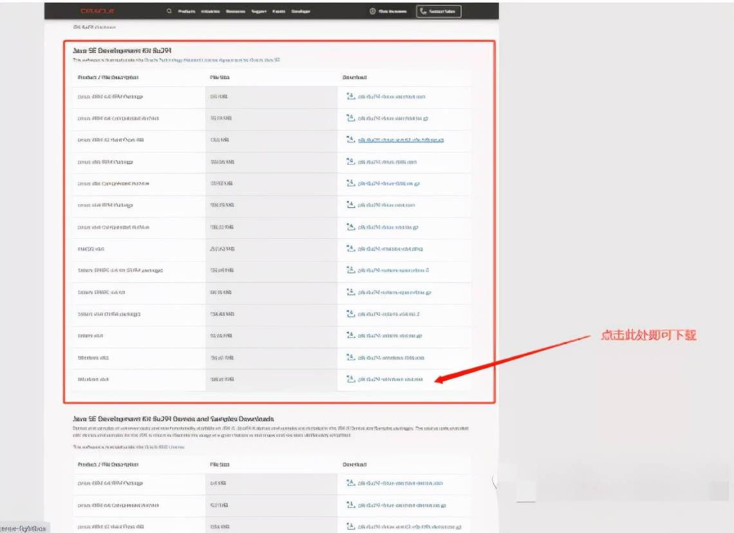
Task: Click download icon for Linux x64 Compressed Archive
Action: point(351,227)
